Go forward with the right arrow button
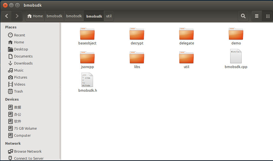The width and height of the screenshot is (273, 161). click(17, 16)
